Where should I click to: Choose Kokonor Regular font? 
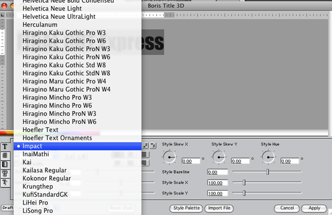point(77,179)
